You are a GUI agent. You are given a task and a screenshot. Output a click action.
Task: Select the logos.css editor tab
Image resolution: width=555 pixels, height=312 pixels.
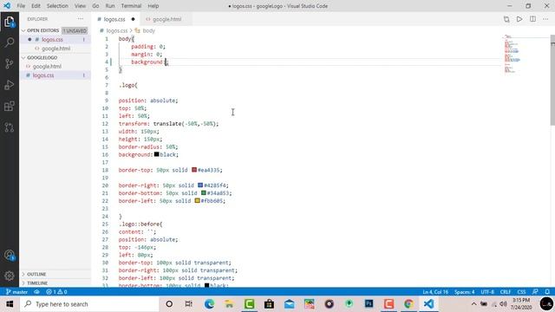point(114,19)
